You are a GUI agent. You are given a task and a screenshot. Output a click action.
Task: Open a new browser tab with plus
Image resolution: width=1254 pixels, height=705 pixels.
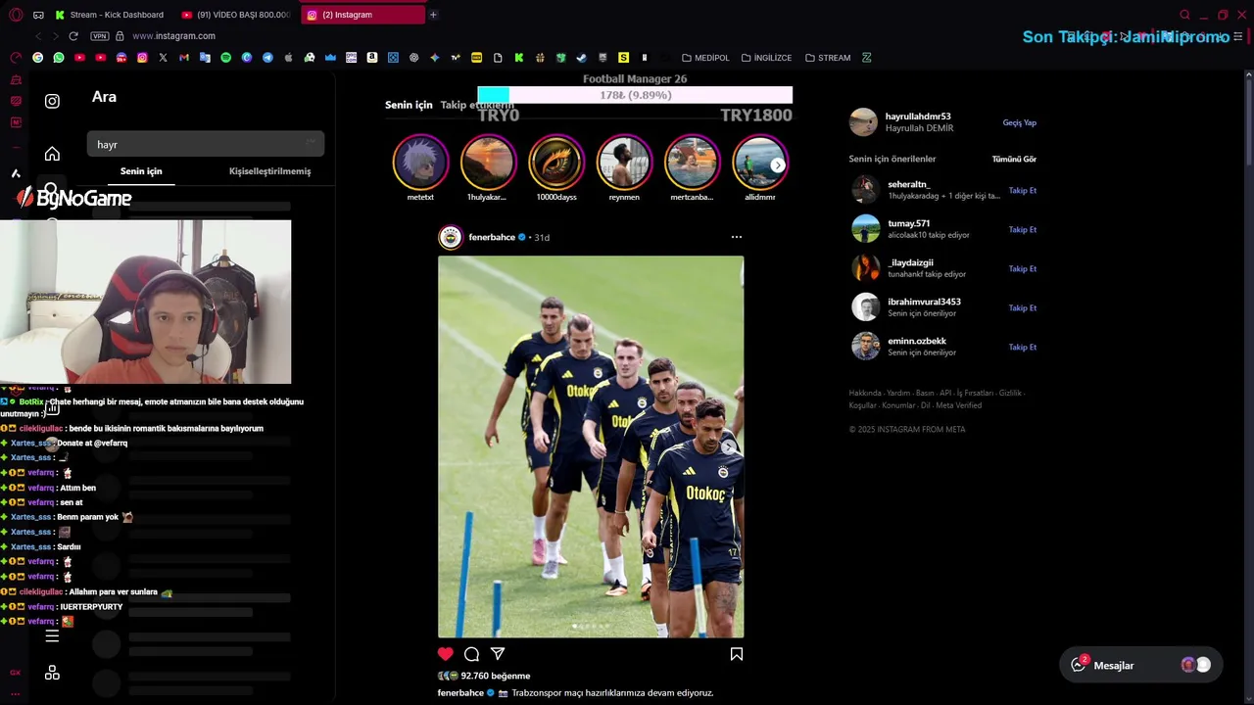[x=433, y=15]
